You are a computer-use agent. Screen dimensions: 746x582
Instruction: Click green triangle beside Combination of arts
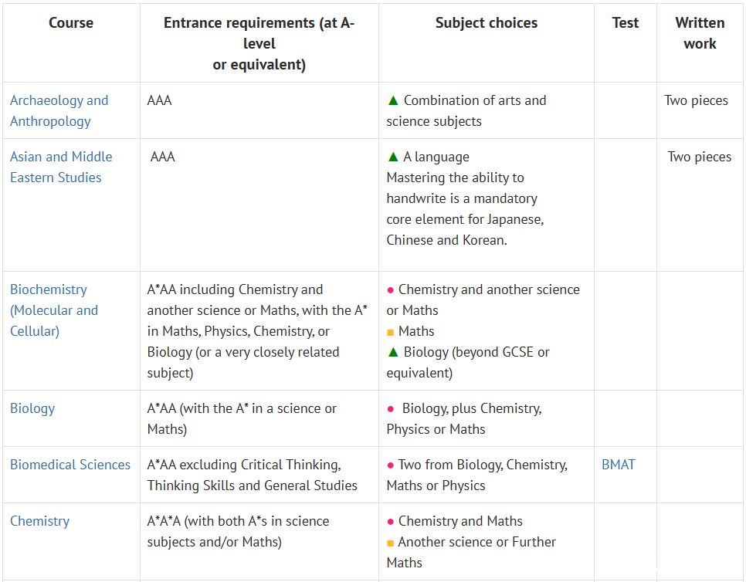(393, 100)
